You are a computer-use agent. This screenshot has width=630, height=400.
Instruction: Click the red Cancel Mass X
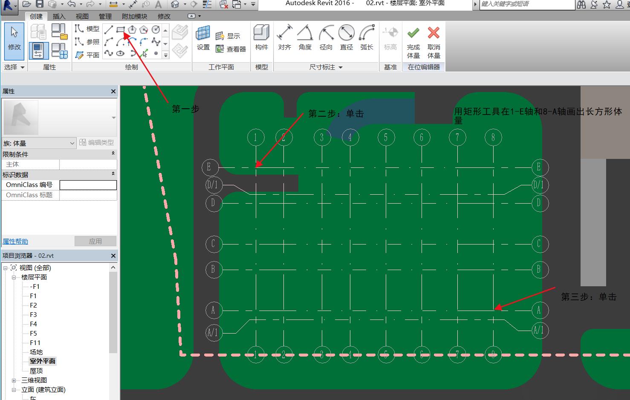[433, 33]
